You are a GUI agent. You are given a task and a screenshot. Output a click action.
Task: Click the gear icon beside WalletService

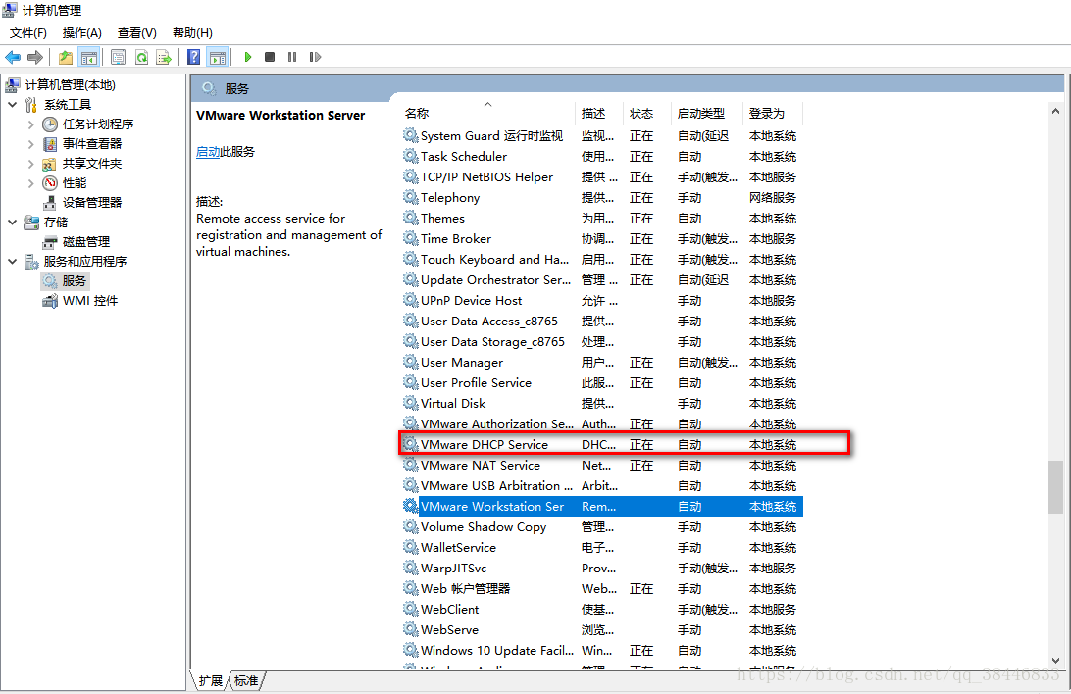(x=410, y=547)
